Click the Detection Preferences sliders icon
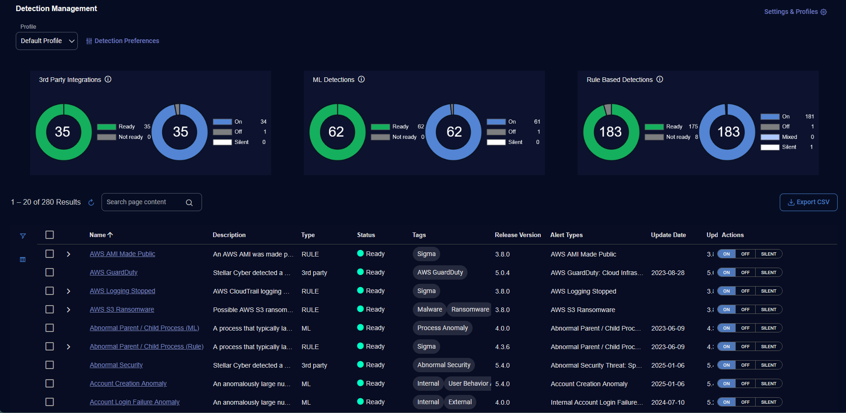 pos(89,41)
